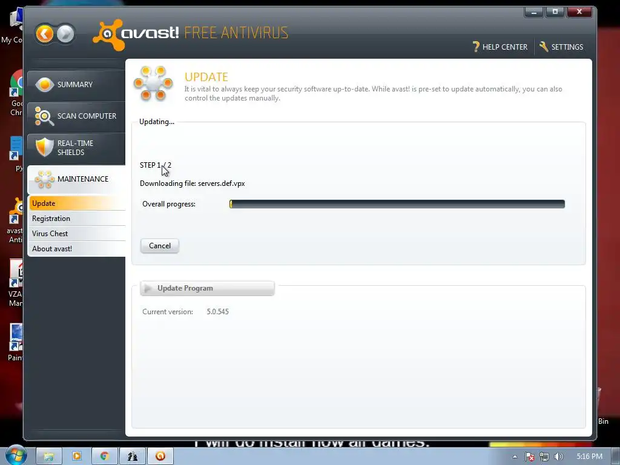Show hidden tray icons arrow
Screen dimensions: 620x465
515,457
